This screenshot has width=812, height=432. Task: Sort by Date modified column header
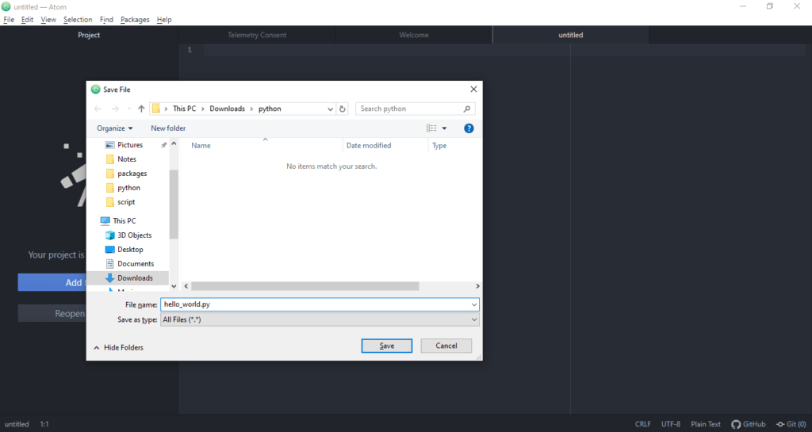[x=369, y=145]
